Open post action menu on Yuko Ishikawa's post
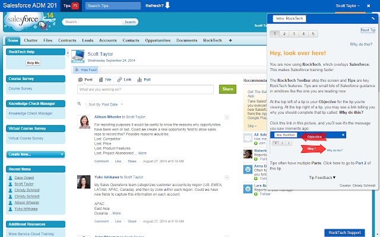380x237 pixels. click(227, 178)
